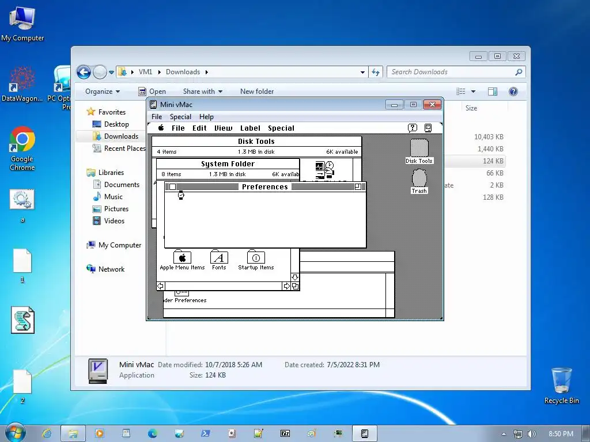Open the Mac Finder Label menu

(250, 128)
